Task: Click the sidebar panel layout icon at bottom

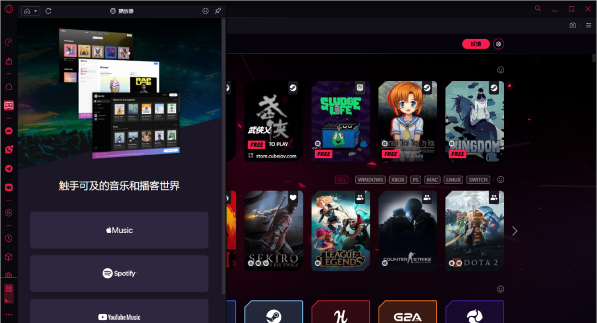Action: 9,293
